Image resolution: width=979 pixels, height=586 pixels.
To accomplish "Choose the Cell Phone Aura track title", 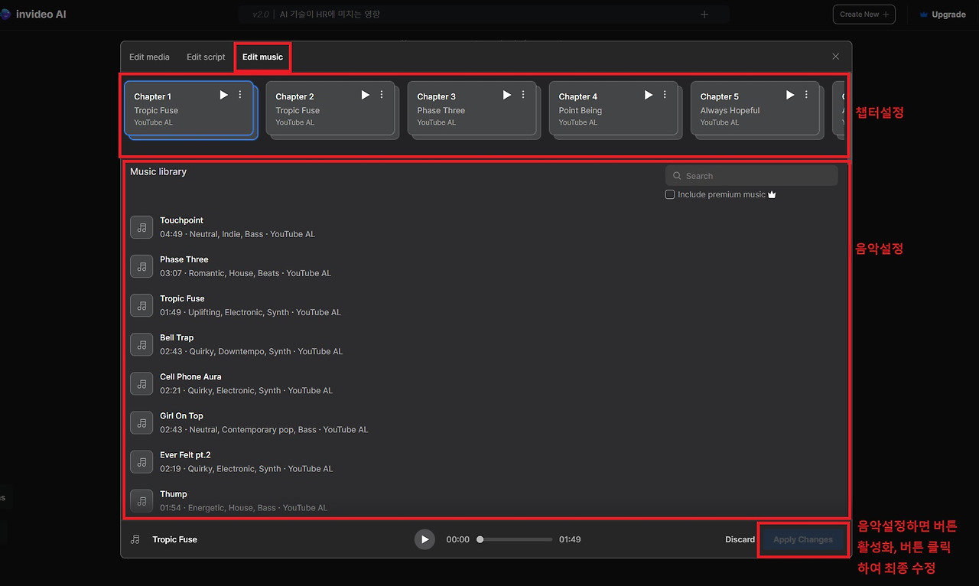I will [190, 376].
